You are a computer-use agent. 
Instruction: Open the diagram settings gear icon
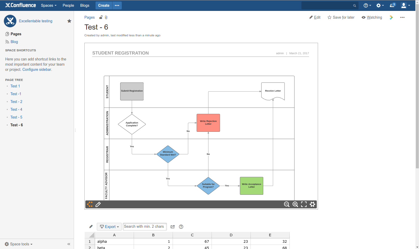click(312, 204)
